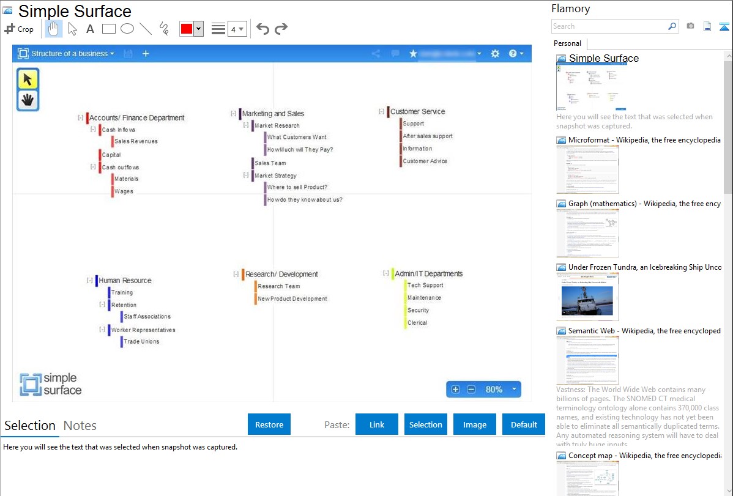Open the Semantic Web snapshot thumbnail
Screen dimensions: 733x496
pos(587,360)
